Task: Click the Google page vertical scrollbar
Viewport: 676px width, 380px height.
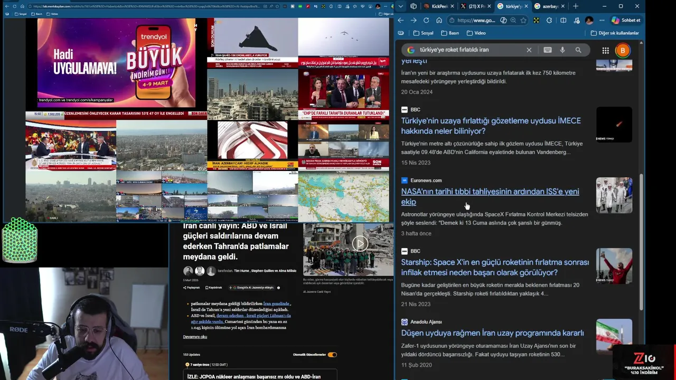Action: [x=641, y=242]
